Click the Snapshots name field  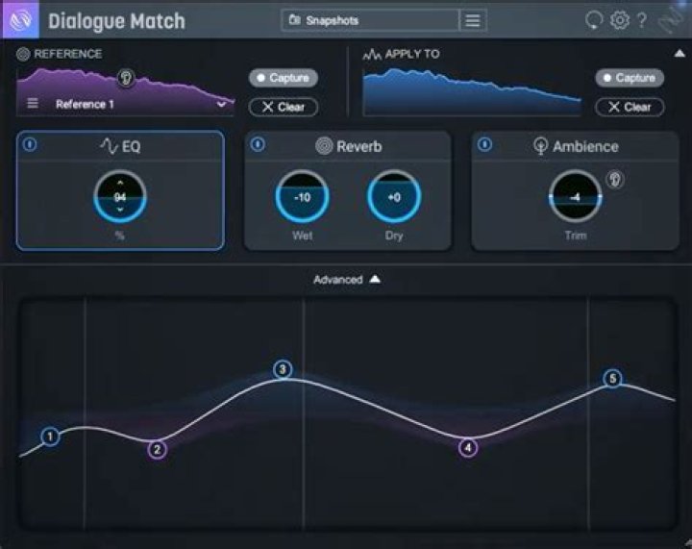[370, 20]
